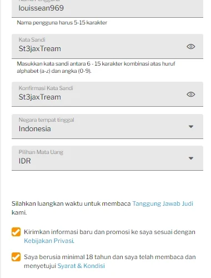
Task: Click the Kata Sandi field label
Action: [32, 39]
